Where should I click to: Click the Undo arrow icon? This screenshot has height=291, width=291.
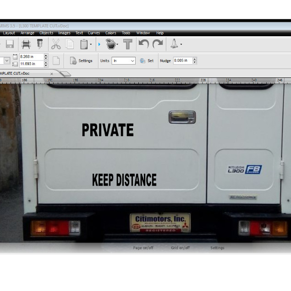(143, 44)
